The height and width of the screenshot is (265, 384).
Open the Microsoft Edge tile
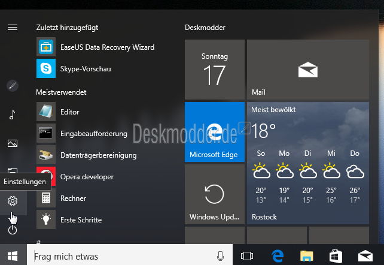click(215, 132)
